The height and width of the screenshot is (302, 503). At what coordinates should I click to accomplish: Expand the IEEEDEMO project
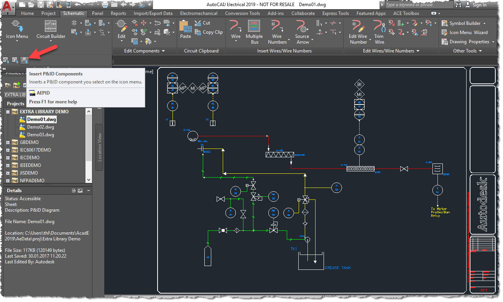pyautogui.click(x=8, y=165)
